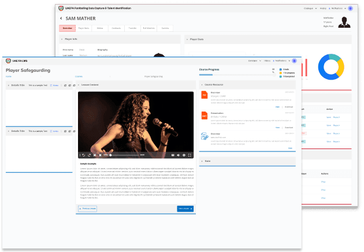The height and width of the screenshot is (252, 364).
Task: Click the Next Lesson button
Action: click(x=185, y=208)
